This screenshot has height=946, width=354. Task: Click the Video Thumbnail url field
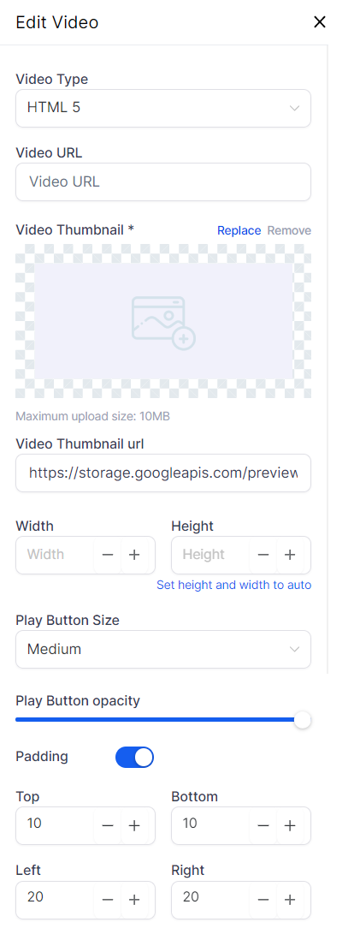pos(163,473)
